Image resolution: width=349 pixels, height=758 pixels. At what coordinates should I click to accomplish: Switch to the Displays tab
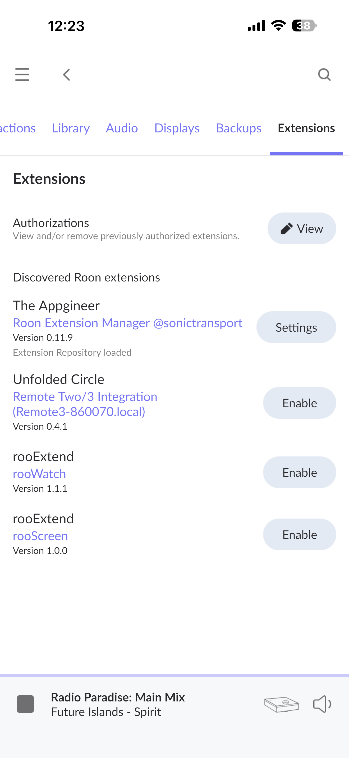point(177,128)
